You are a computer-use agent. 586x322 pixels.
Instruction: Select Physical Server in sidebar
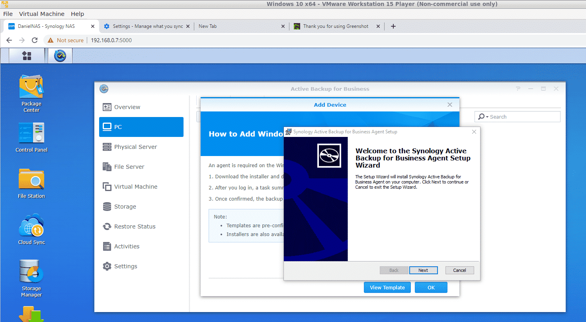point(135,147)
